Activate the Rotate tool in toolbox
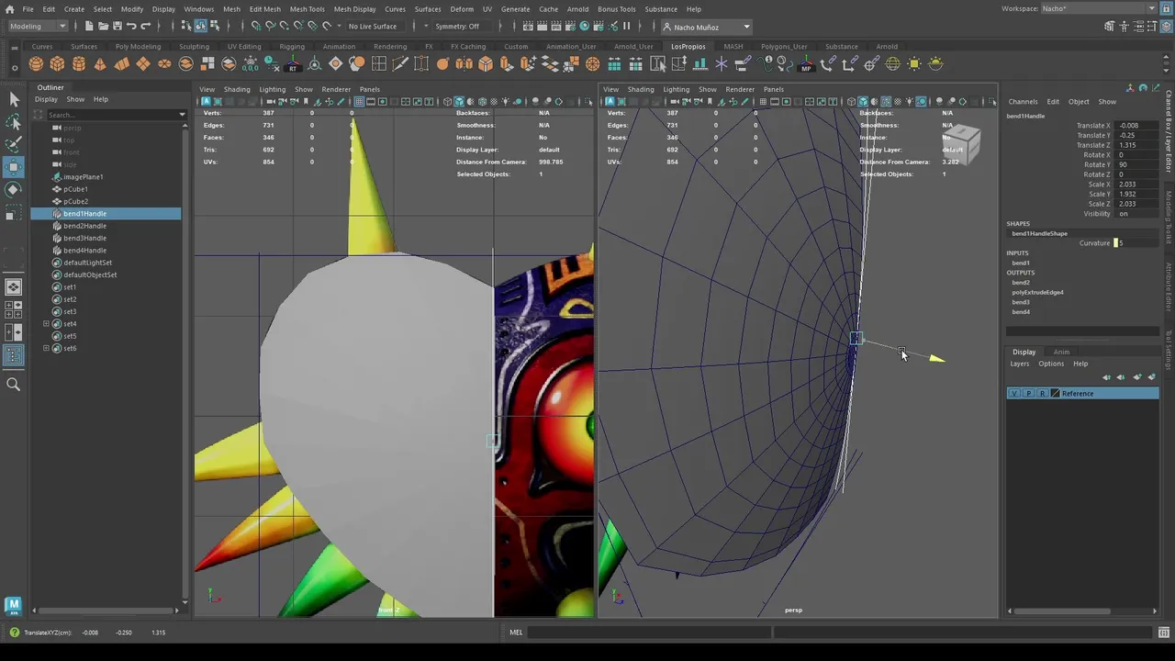This screenshot has width=1175, height=661. [14, 189]
